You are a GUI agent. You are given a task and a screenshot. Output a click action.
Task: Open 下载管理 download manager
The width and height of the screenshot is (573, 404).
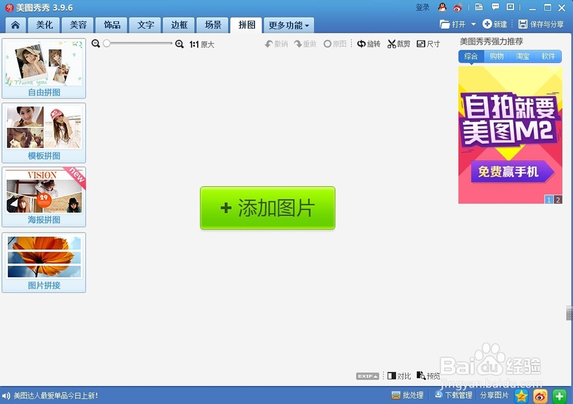tap(453, 395)
